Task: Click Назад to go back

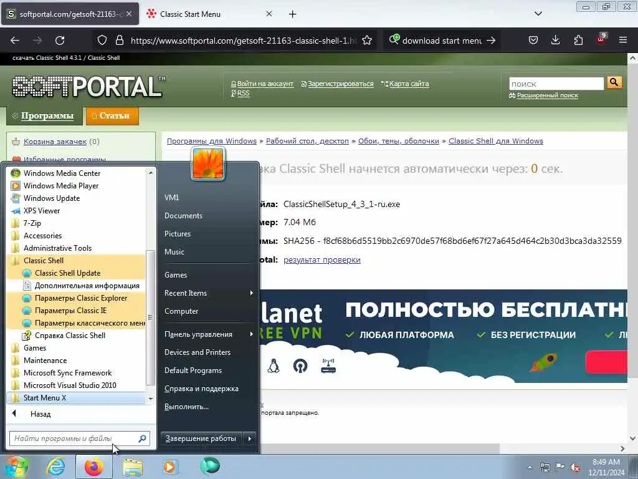Action: pos(40,414)
